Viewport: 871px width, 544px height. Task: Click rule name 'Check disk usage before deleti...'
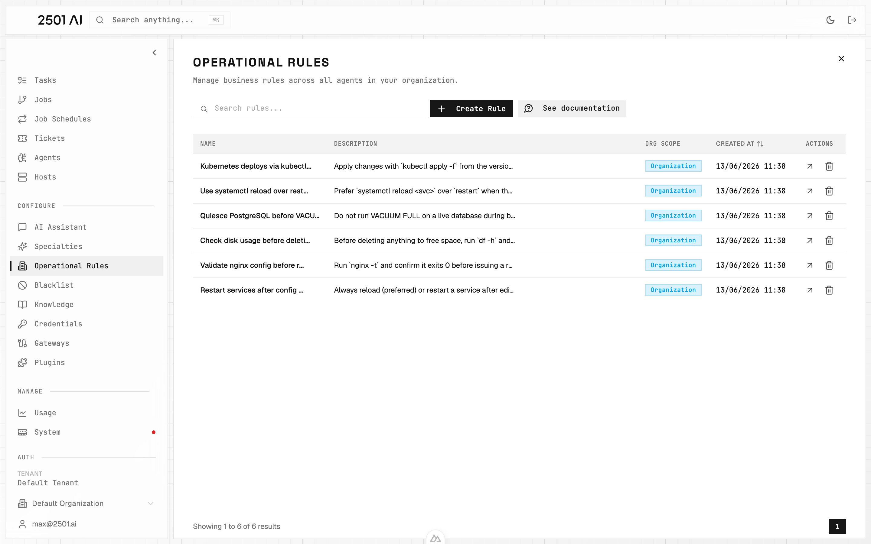click(x=255, y=241)
